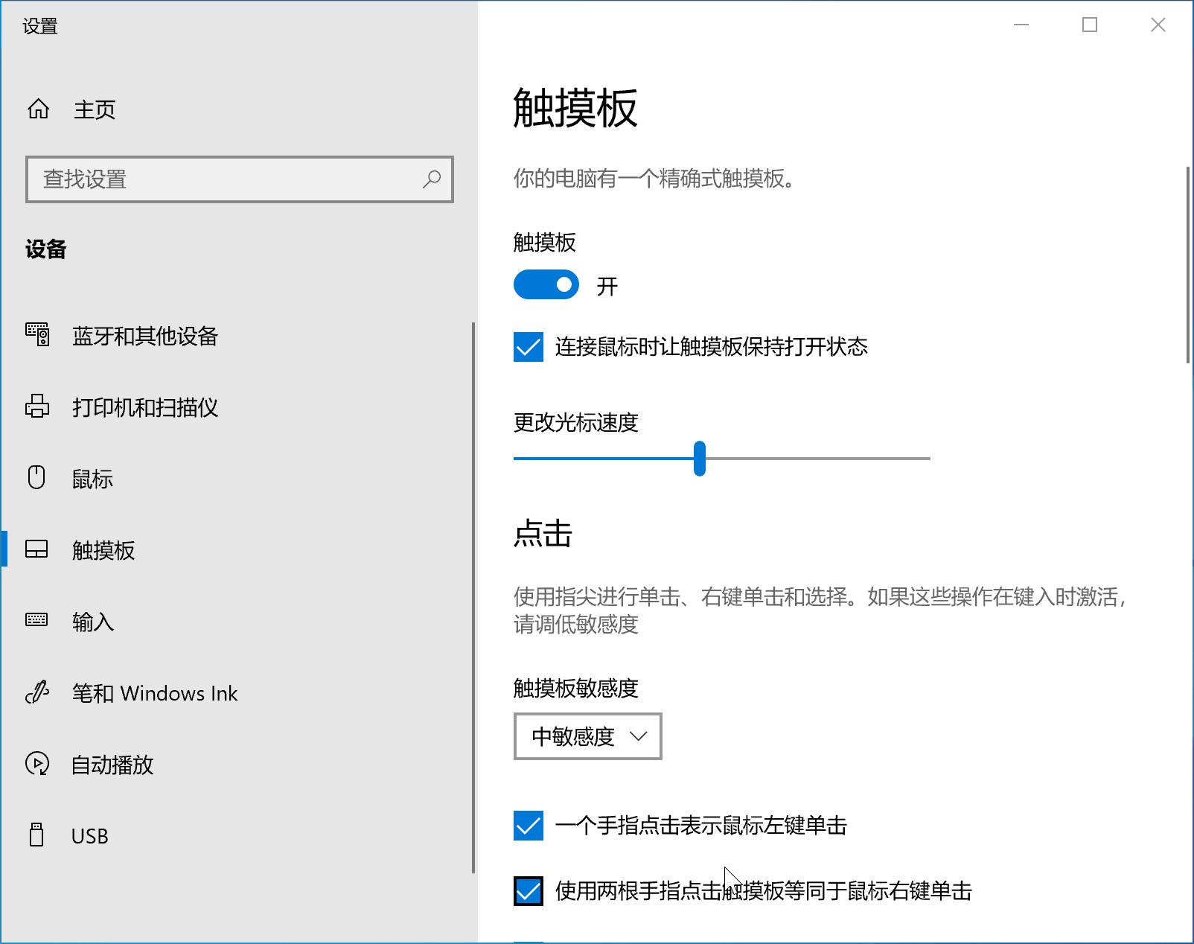Image resolution: width=1194 pixels, height=944 pixels.
Task: Expand the 中敏感度 selector chevron
Action: pyautogui.click(x=638, y=737)
